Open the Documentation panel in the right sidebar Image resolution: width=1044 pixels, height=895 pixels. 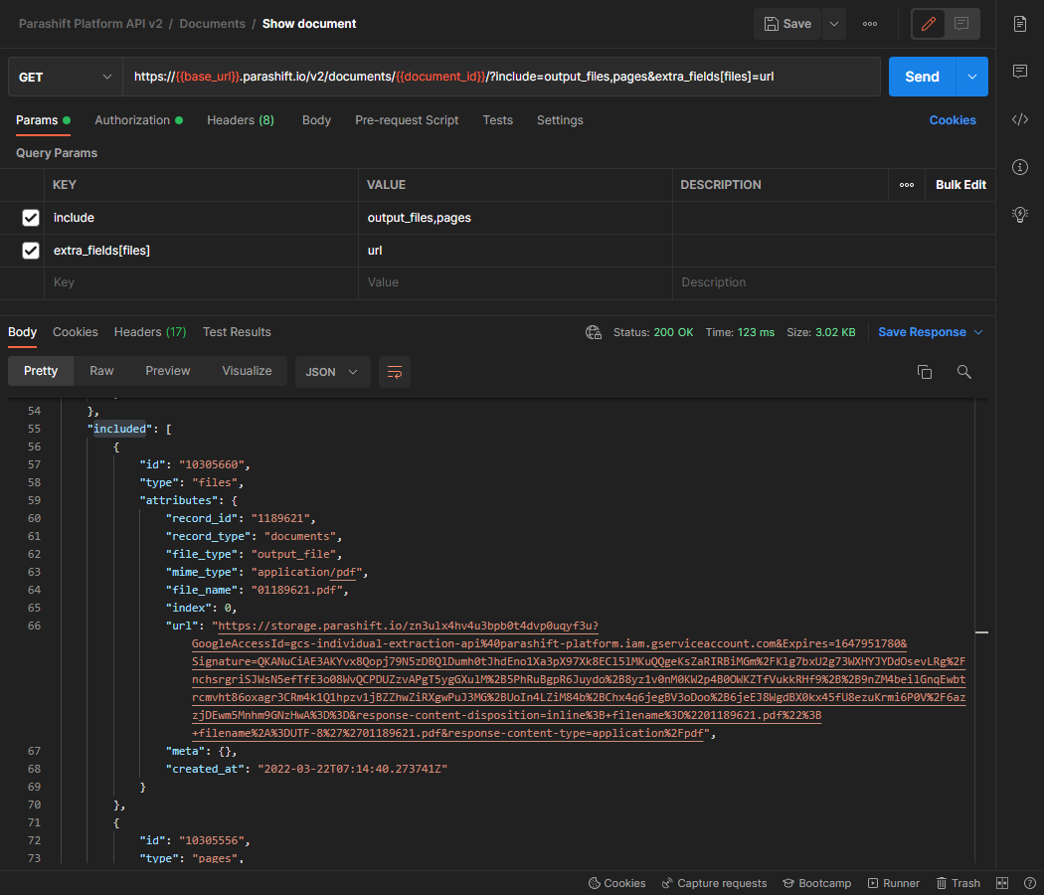pos(1020,24)
